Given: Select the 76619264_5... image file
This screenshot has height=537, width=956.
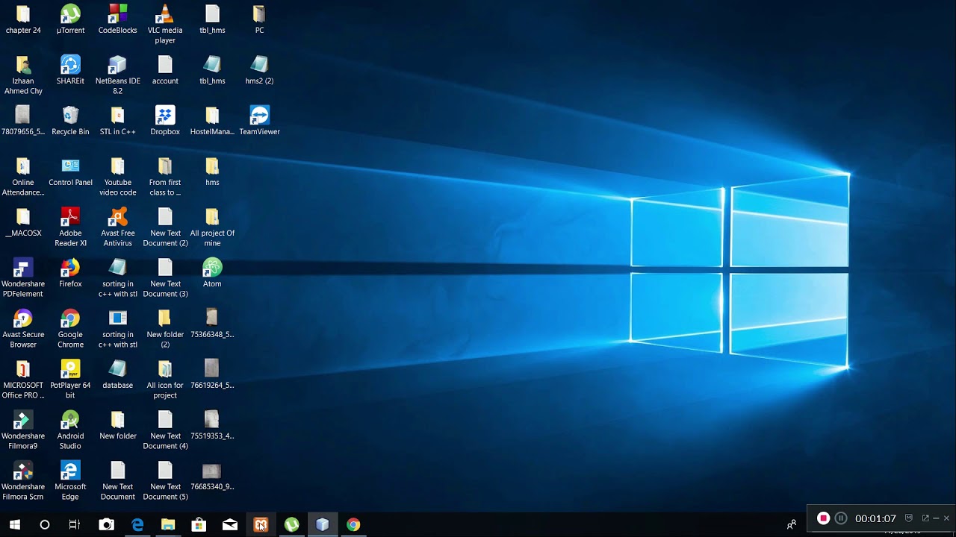Looking at the screenshot, I should [212, 374].
